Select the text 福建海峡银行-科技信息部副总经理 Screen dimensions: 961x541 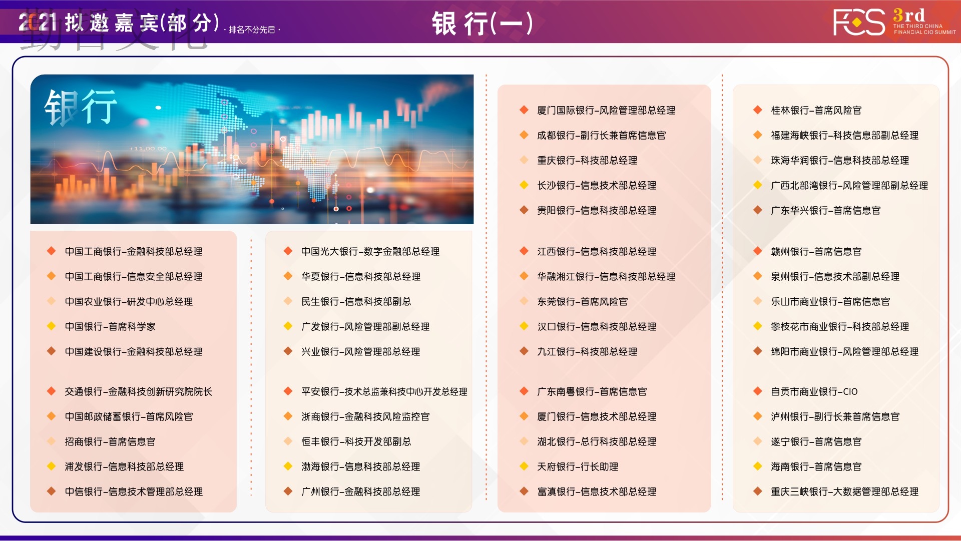pos(845,135)
